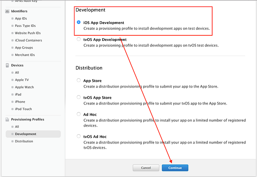Select Distribution under Provisioning Profiles

point(24,141)
